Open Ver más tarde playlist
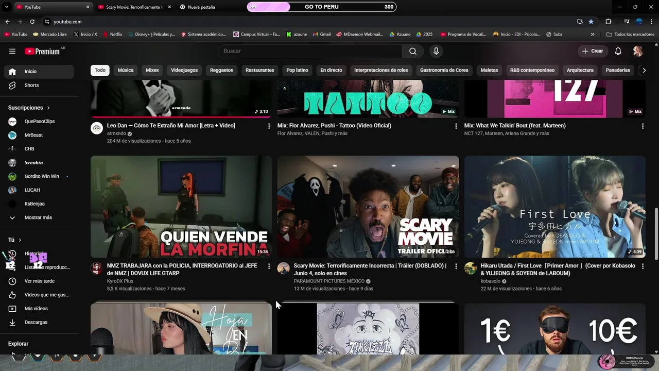This screenshot has height=371, width=659. [x=39, y=281]
